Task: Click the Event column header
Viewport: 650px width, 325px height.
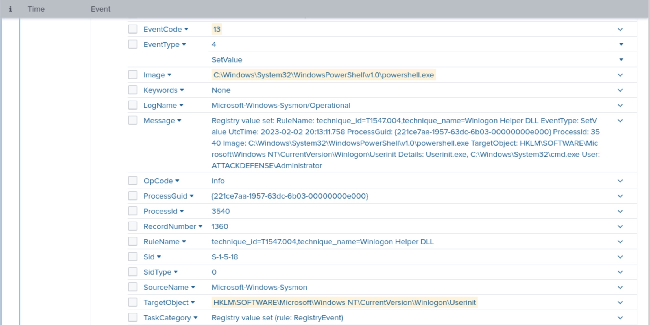Action: [x=101, y=9]
